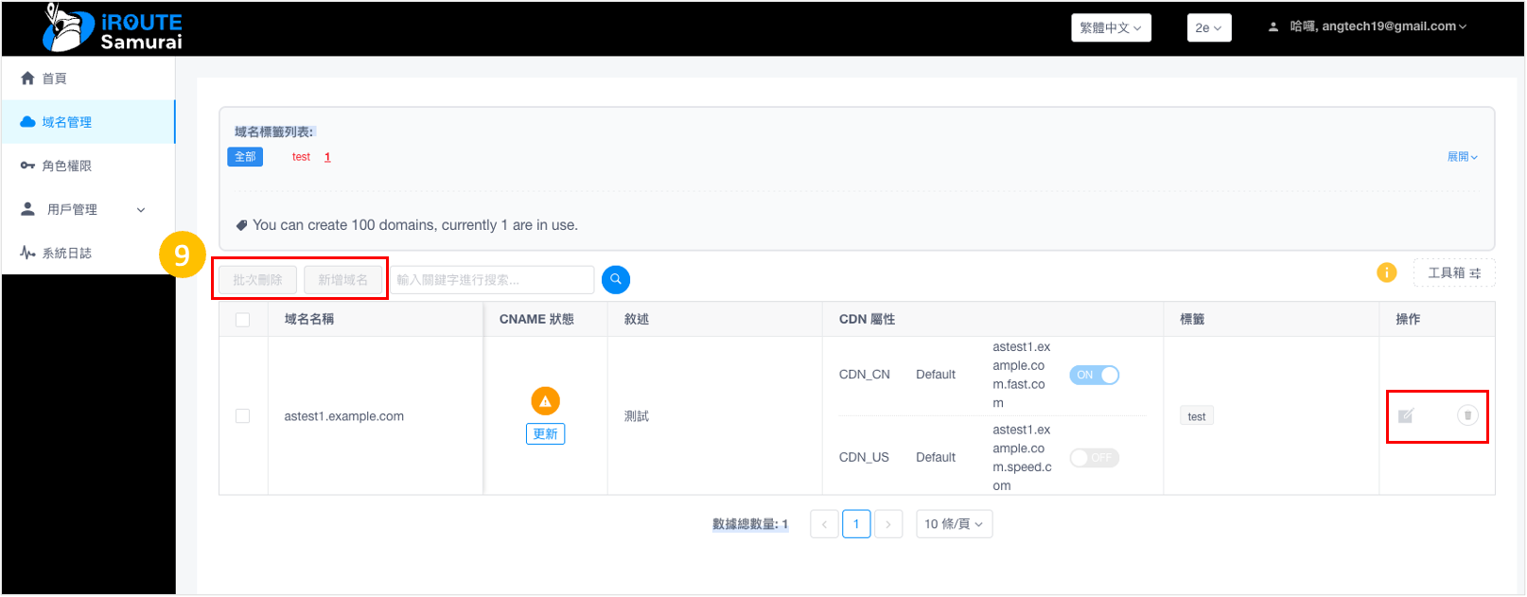The image size is (1527, 597).
Task: Open the 工具箱 toolbox button
Action: tap(1453, 272)
